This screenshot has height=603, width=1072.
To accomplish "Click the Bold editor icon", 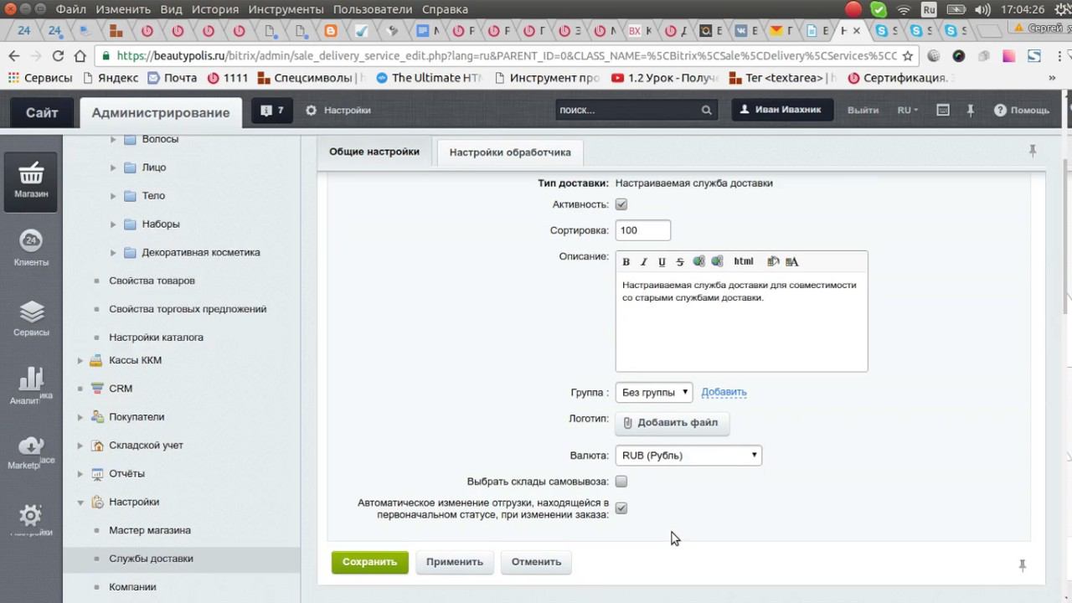I will click(x=626, y=261).
